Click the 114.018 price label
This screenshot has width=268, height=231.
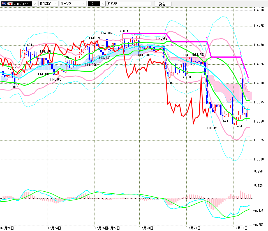(x=169, y=83)
